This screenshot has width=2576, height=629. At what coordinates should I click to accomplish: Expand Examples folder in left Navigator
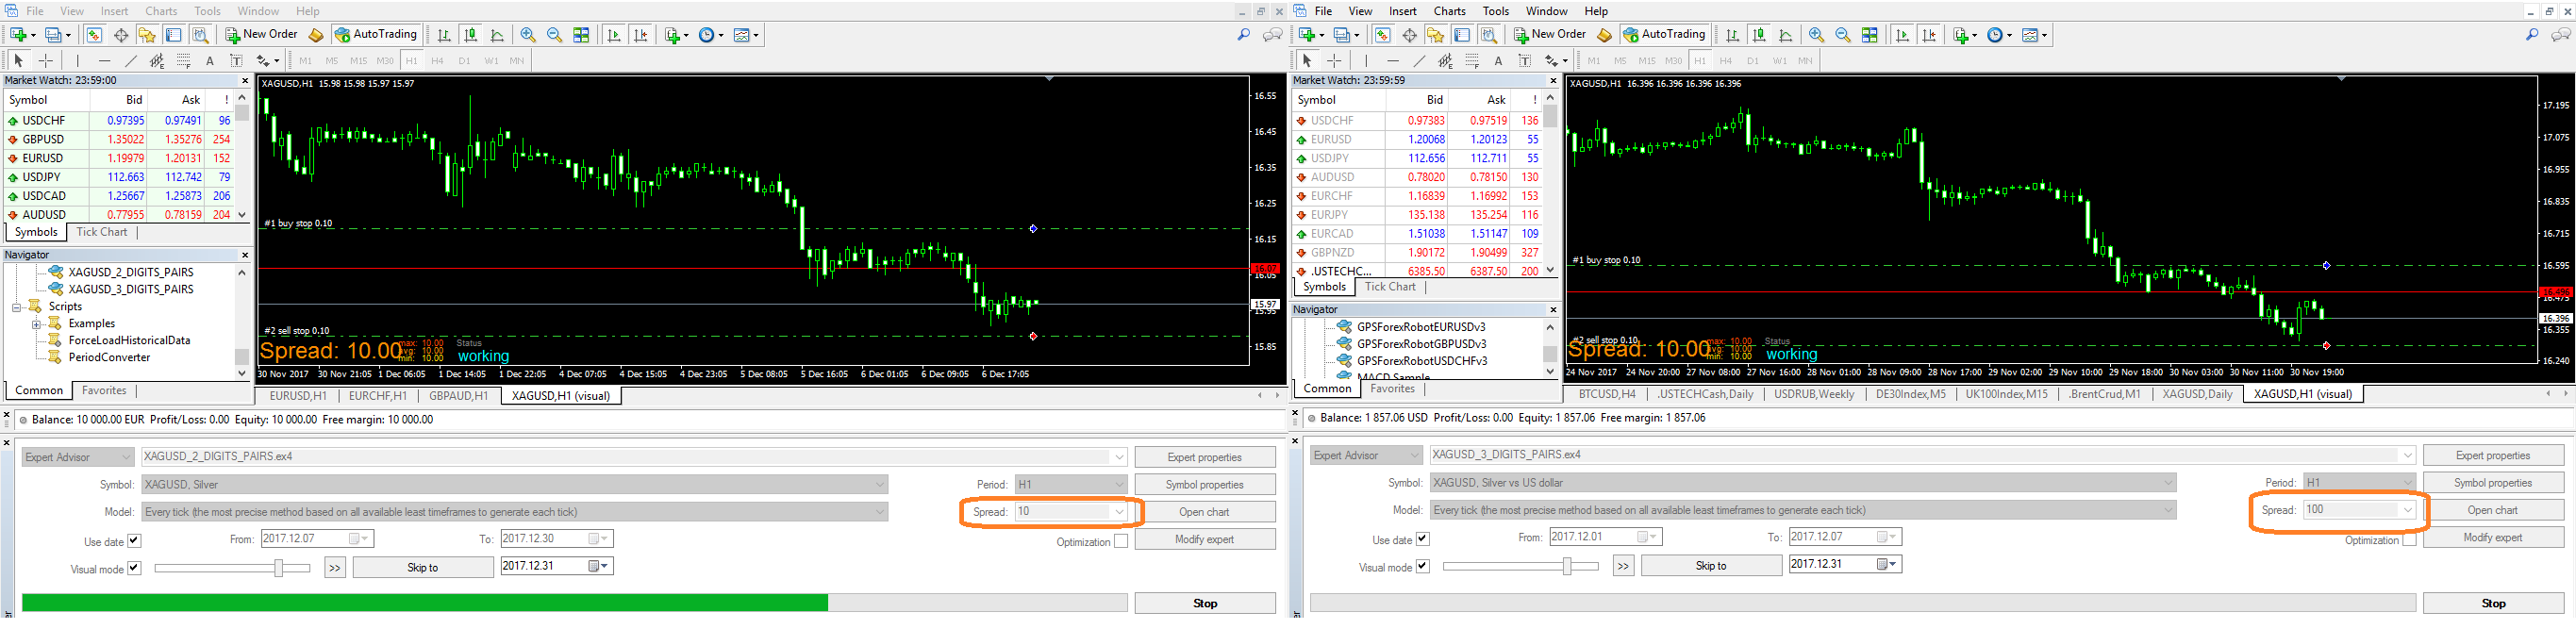[36, 324]
